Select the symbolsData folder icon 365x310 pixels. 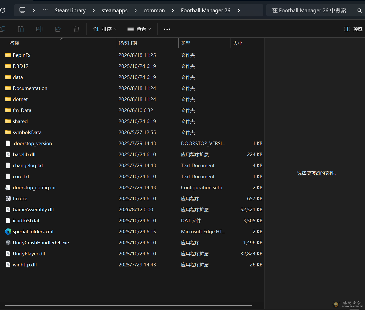[x=8, y=132]
